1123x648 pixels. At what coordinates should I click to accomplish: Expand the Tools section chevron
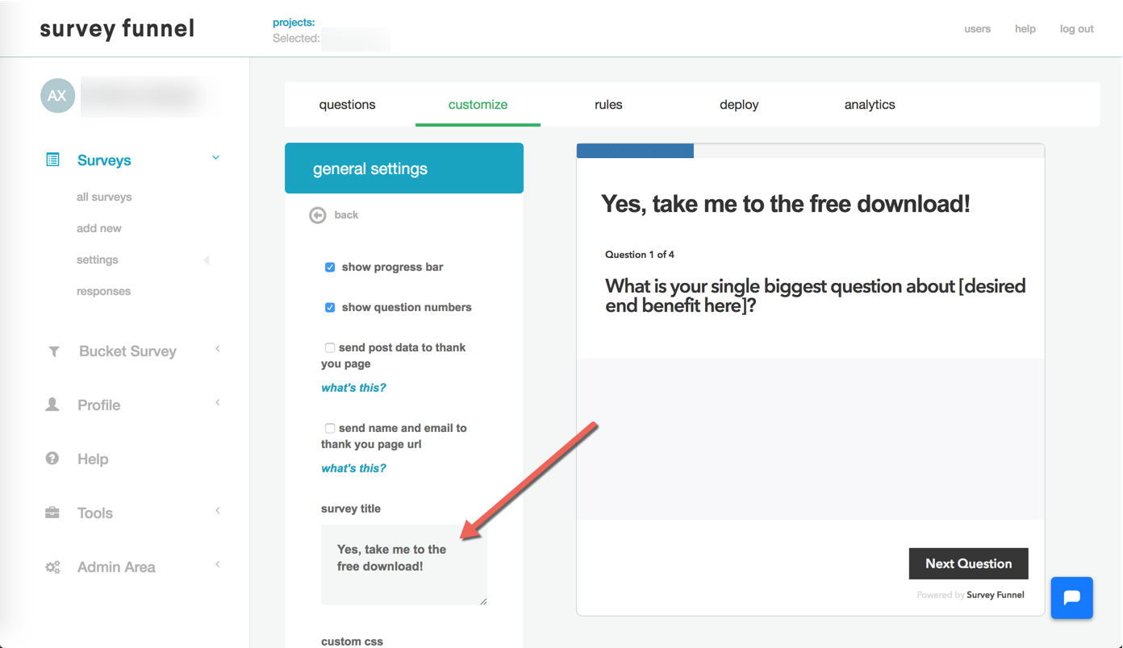pos(218,511)
